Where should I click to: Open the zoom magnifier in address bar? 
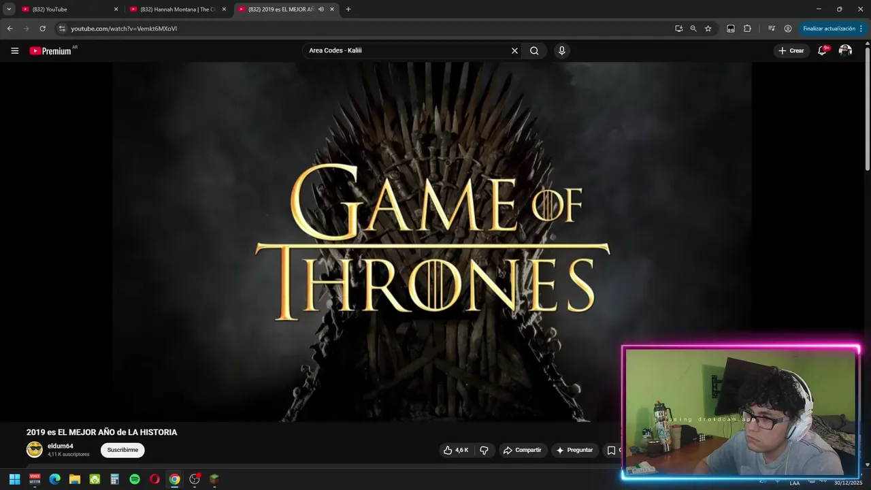pyautogui.click(x=693, y=29)
